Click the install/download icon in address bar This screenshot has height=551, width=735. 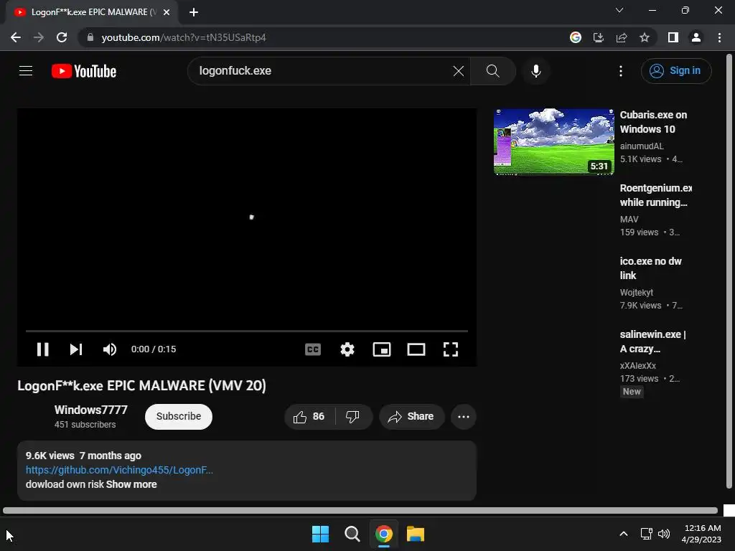[x=598, y=37]
